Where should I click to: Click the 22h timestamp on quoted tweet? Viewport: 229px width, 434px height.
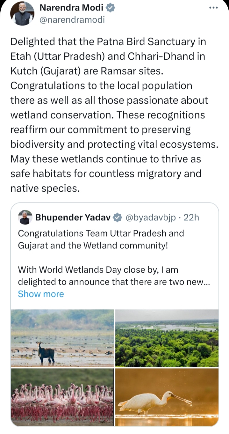[x=192, y=217]
